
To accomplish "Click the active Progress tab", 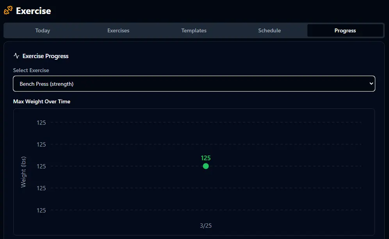I will [345, 30].
